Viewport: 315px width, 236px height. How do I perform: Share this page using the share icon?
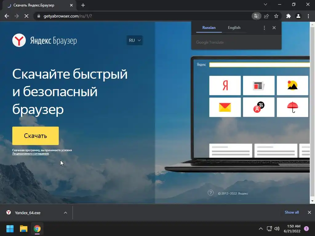click(266, 16)
